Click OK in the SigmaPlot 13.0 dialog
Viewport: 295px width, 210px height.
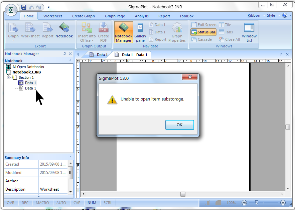pyautogui.click(x=179, y=125)
